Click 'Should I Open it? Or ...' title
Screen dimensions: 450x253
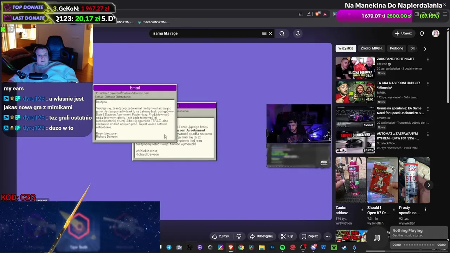pos(378,210)
